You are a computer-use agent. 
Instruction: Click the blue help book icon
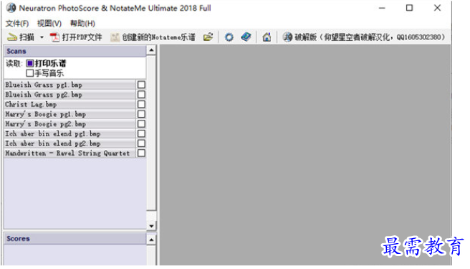pos(246,37)
